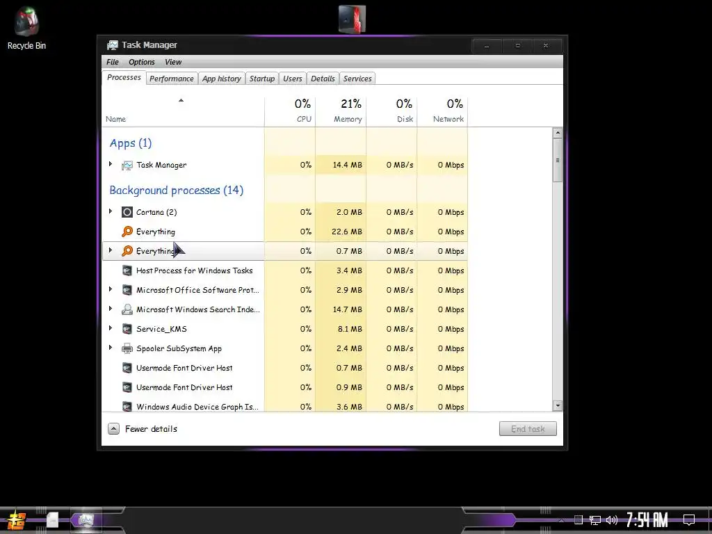Collapse view with Fewer details arrow
712x534 pixels.
tap(113, 428)
